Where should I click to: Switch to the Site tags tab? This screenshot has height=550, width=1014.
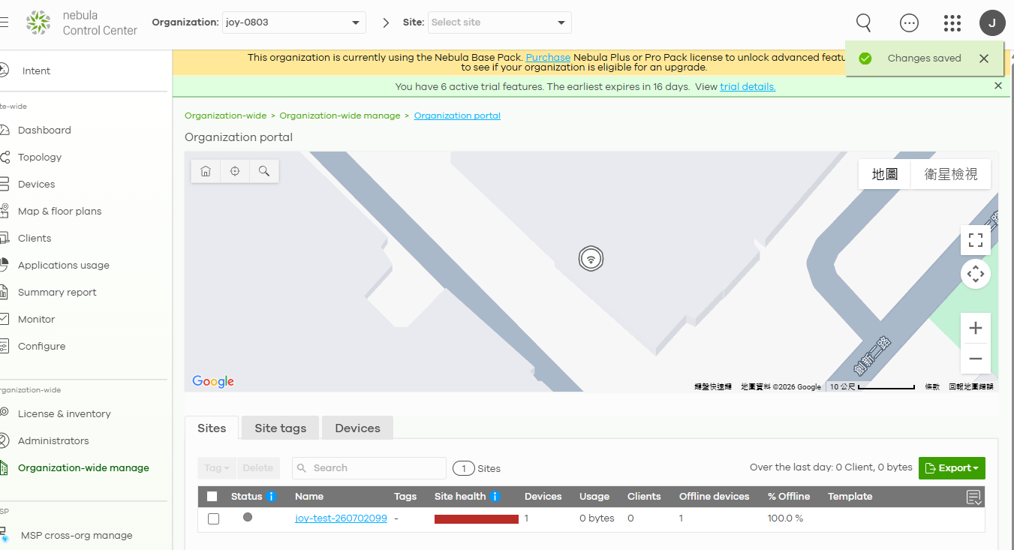(x=281, y=428)
